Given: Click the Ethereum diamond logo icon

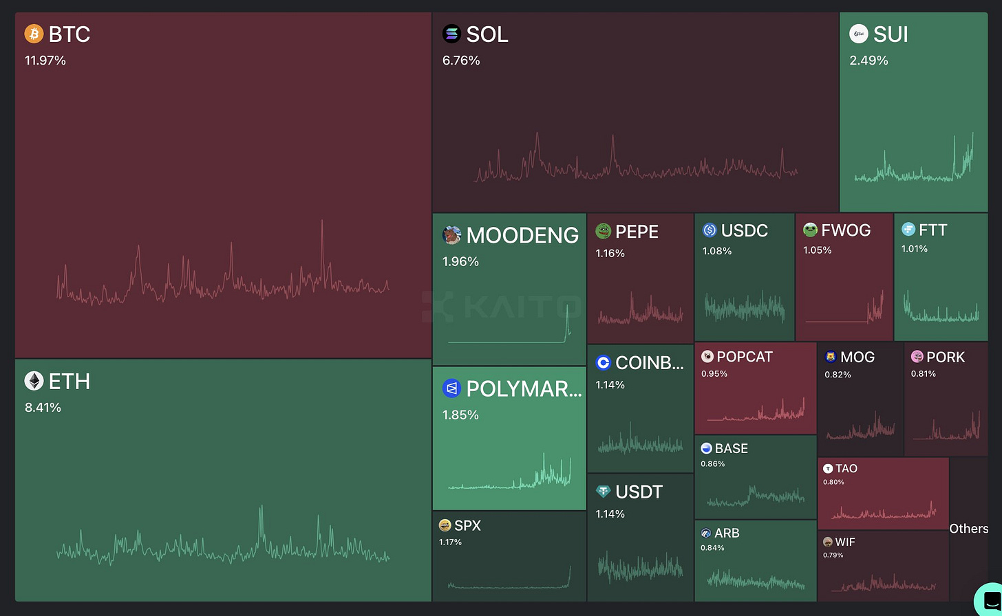Looking at the screenshot, I should tap(34, 381).
